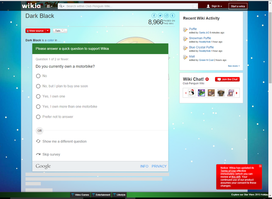Open the Terms of Use link in notice
The image size is (272, 199).
point(228,171)
